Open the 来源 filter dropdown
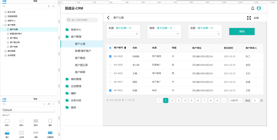Screen dimensions: 277x140 pos(123,34)
